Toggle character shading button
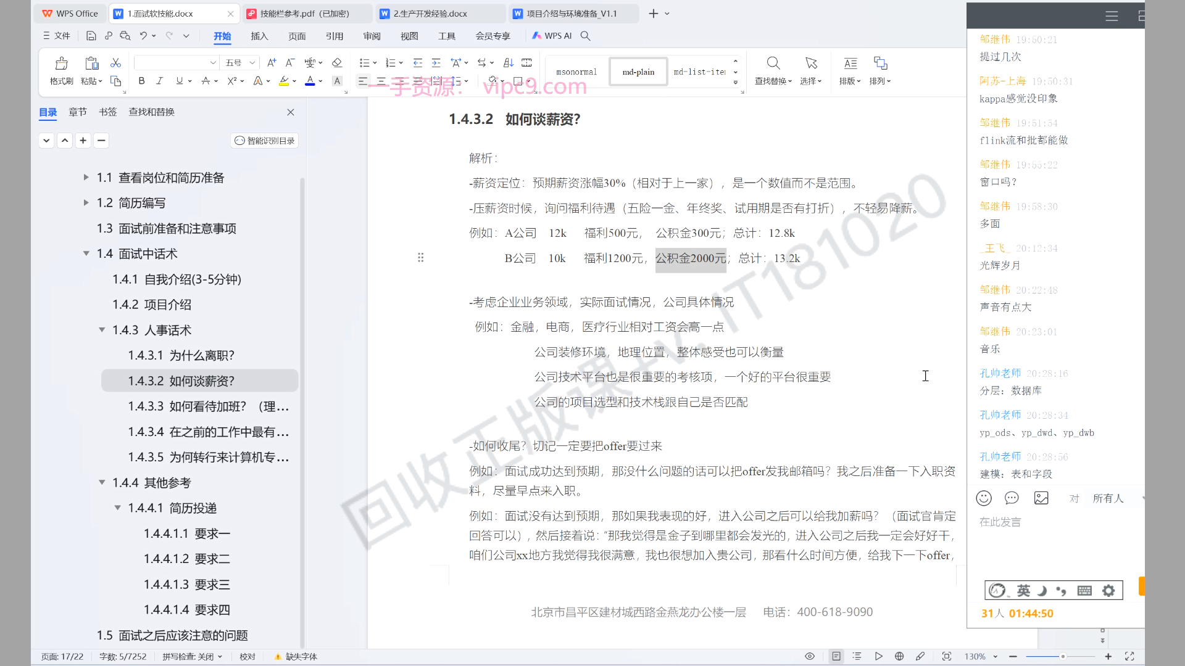 pos(337,81)
